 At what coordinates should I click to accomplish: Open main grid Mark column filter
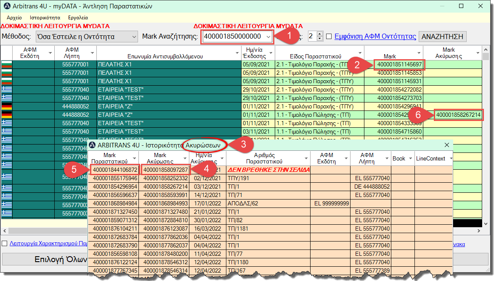click(x=419, y=53)
